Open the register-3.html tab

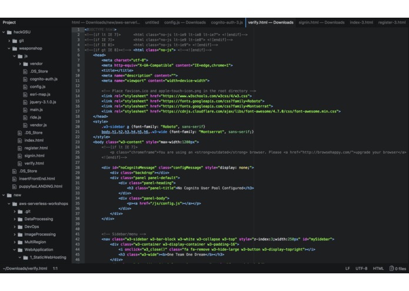click(x=392, y=22)
